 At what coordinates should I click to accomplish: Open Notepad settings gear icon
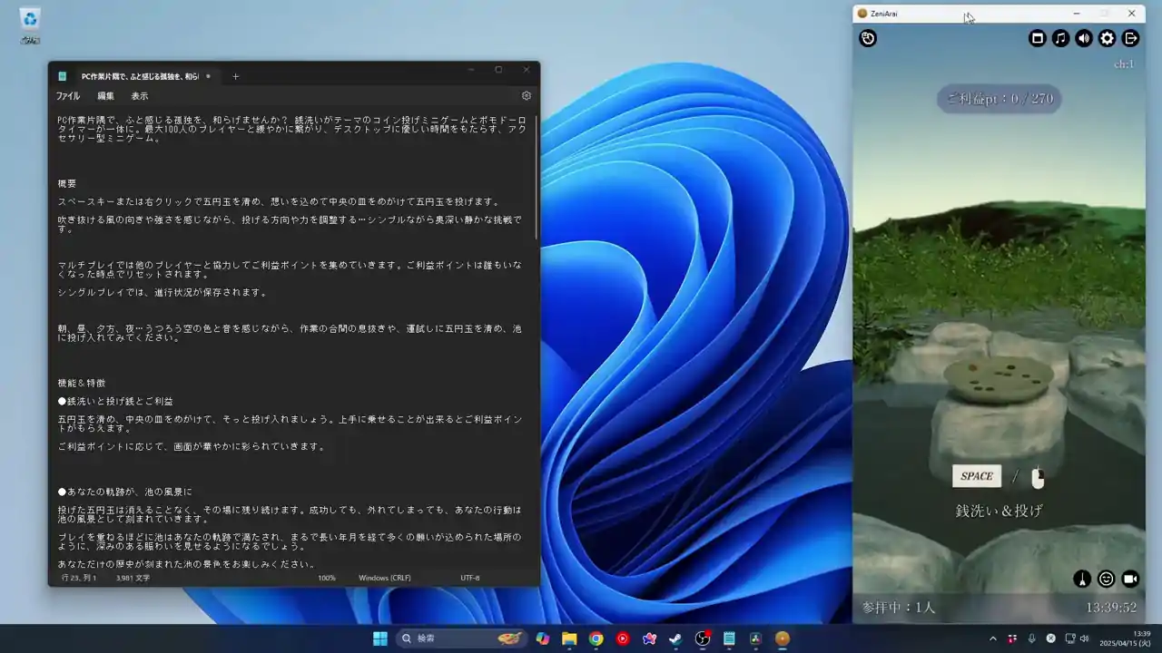click(527, 96)
